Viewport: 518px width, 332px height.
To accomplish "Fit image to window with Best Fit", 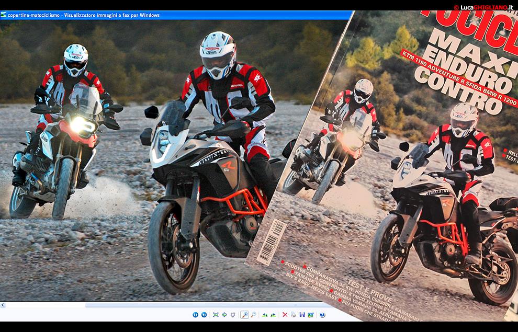I will tap(216, 315).
